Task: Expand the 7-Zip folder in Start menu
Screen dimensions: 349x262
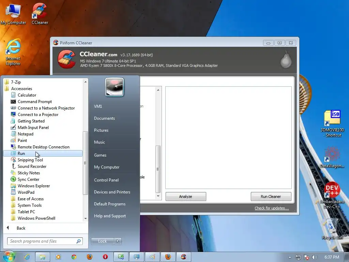Action: [16, 82]
